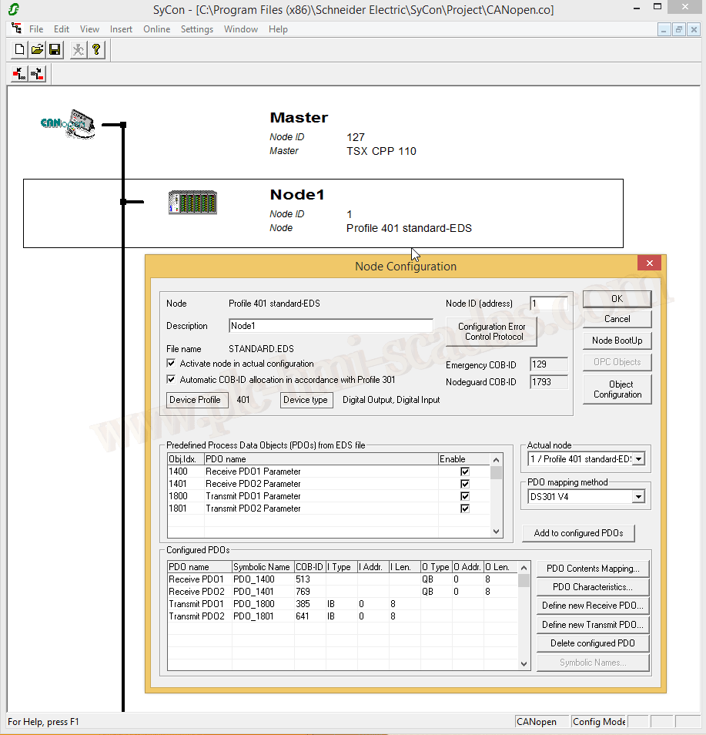The image size is (706, 735).
Task: Click the Save floppy disk icon
Action: click(55, 50)
